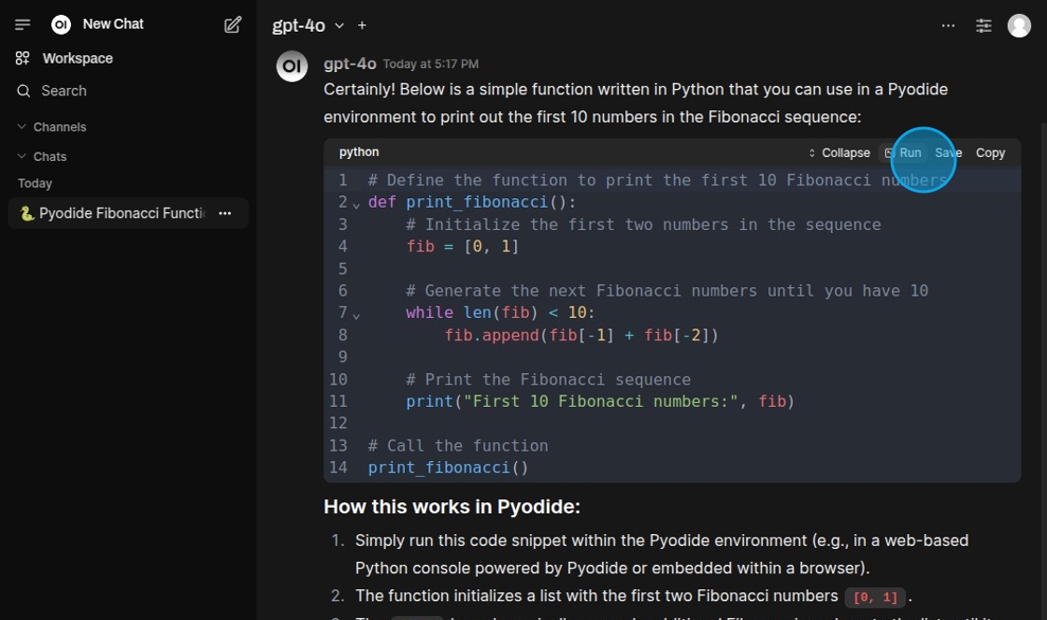Screen dimensions: 1047x620
Task: Click the user profile avatar
Action: tap(1019, 26)
